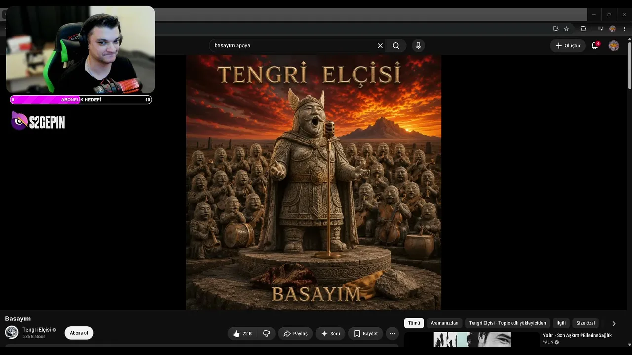
Task: Select the Size özel filter chip
Action: coord(586,323)
